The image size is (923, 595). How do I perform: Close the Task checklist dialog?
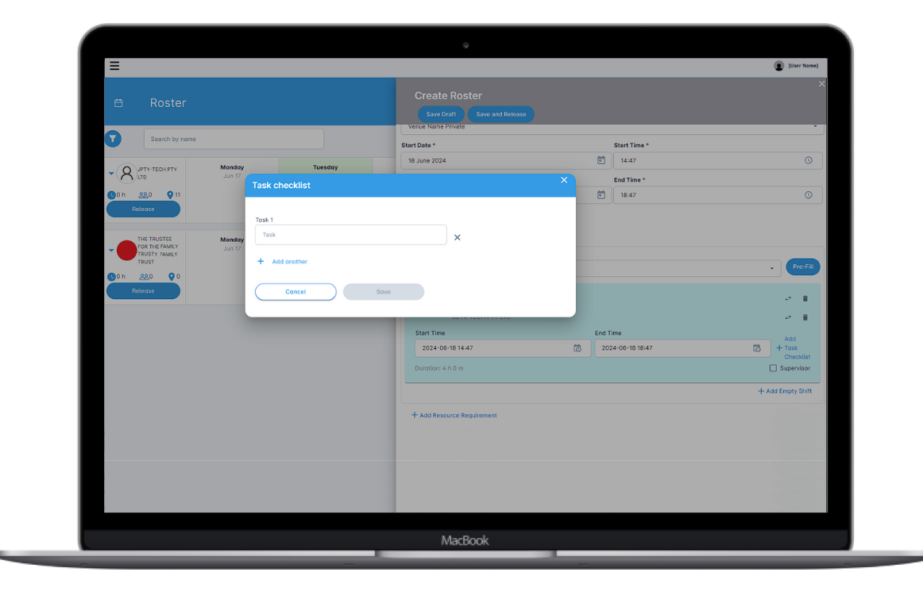564,180
